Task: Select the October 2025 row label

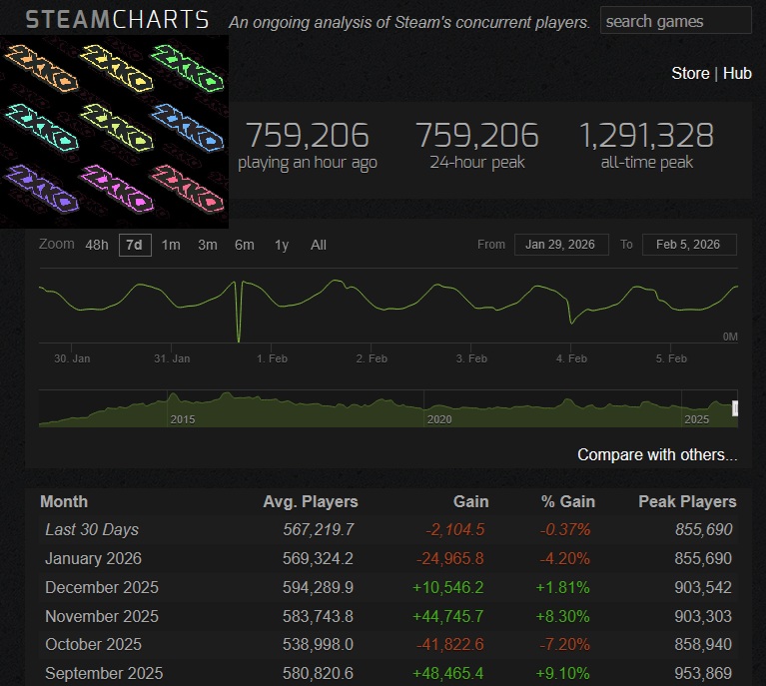Action: tap(93, 644)
